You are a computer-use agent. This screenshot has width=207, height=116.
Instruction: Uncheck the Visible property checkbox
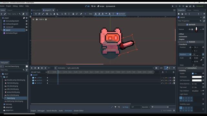(193, 73)
